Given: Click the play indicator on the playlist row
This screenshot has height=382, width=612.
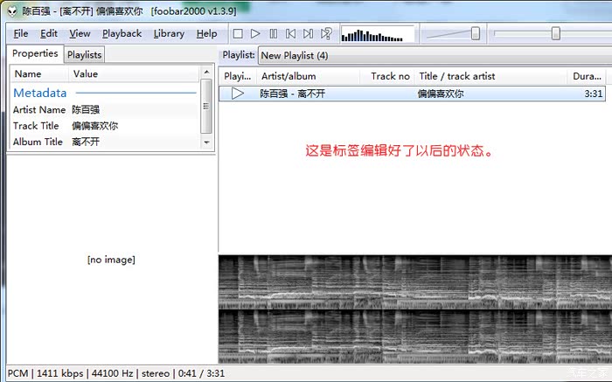Looking at the screenshot, I should tap(237, 94).
